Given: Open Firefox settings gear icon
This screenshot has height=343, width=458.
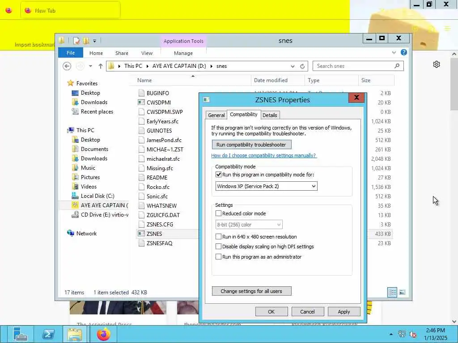Looking at the screenshot, I should tap(437, 64).
